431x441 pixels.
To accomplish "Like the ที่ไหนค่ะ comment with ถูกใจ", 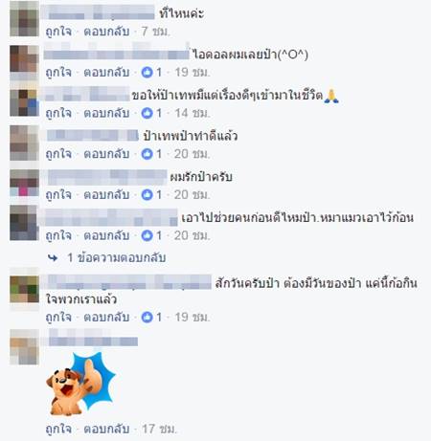I will 58,32.
